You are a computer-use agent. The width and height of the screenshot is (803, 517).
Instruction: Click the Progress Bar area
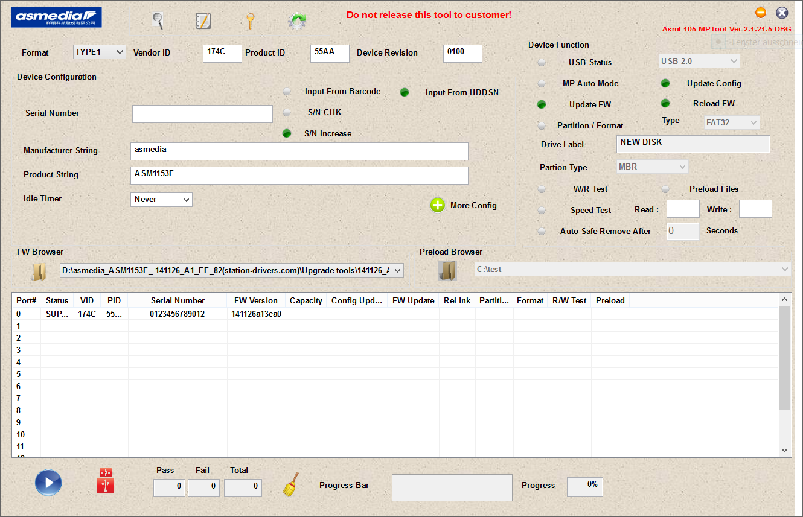[x=452, y=487]
